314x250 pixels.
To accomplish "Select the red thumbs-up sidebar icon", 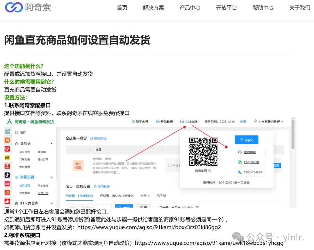I will pyautogui.click(x=7, y=201).
